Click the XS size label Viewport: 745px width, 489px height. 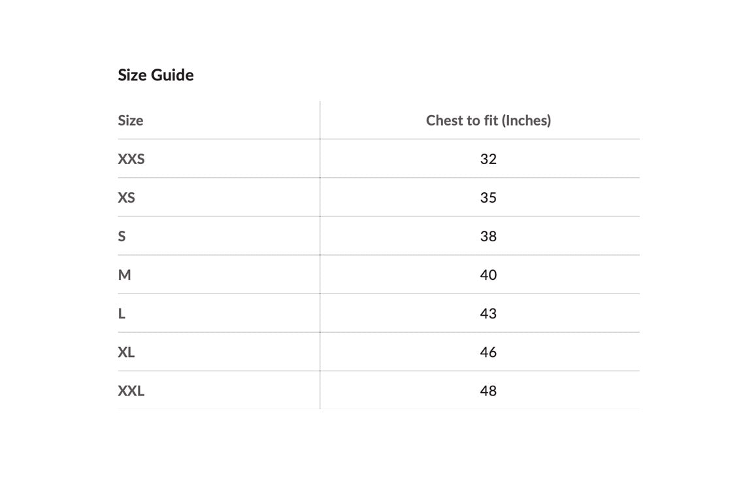pyautogui.click(x=126, y=197)
